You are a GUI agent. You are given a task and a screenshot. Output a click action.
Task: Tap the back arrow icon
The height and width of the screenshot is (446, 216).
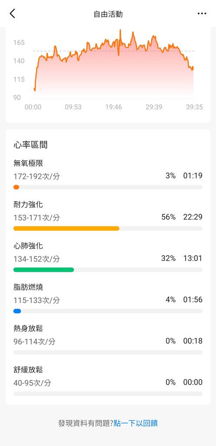pos(12,14)
